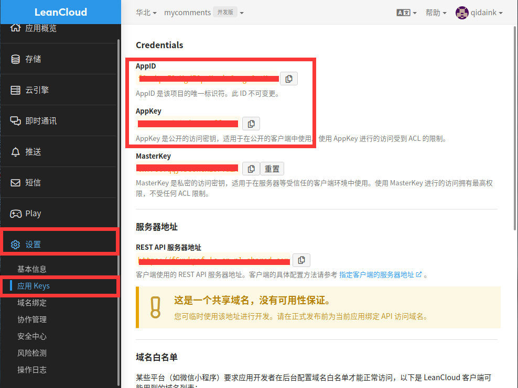Copy the AppKey value
Viewport: 518px width, 388px height.
click(251, 124)
